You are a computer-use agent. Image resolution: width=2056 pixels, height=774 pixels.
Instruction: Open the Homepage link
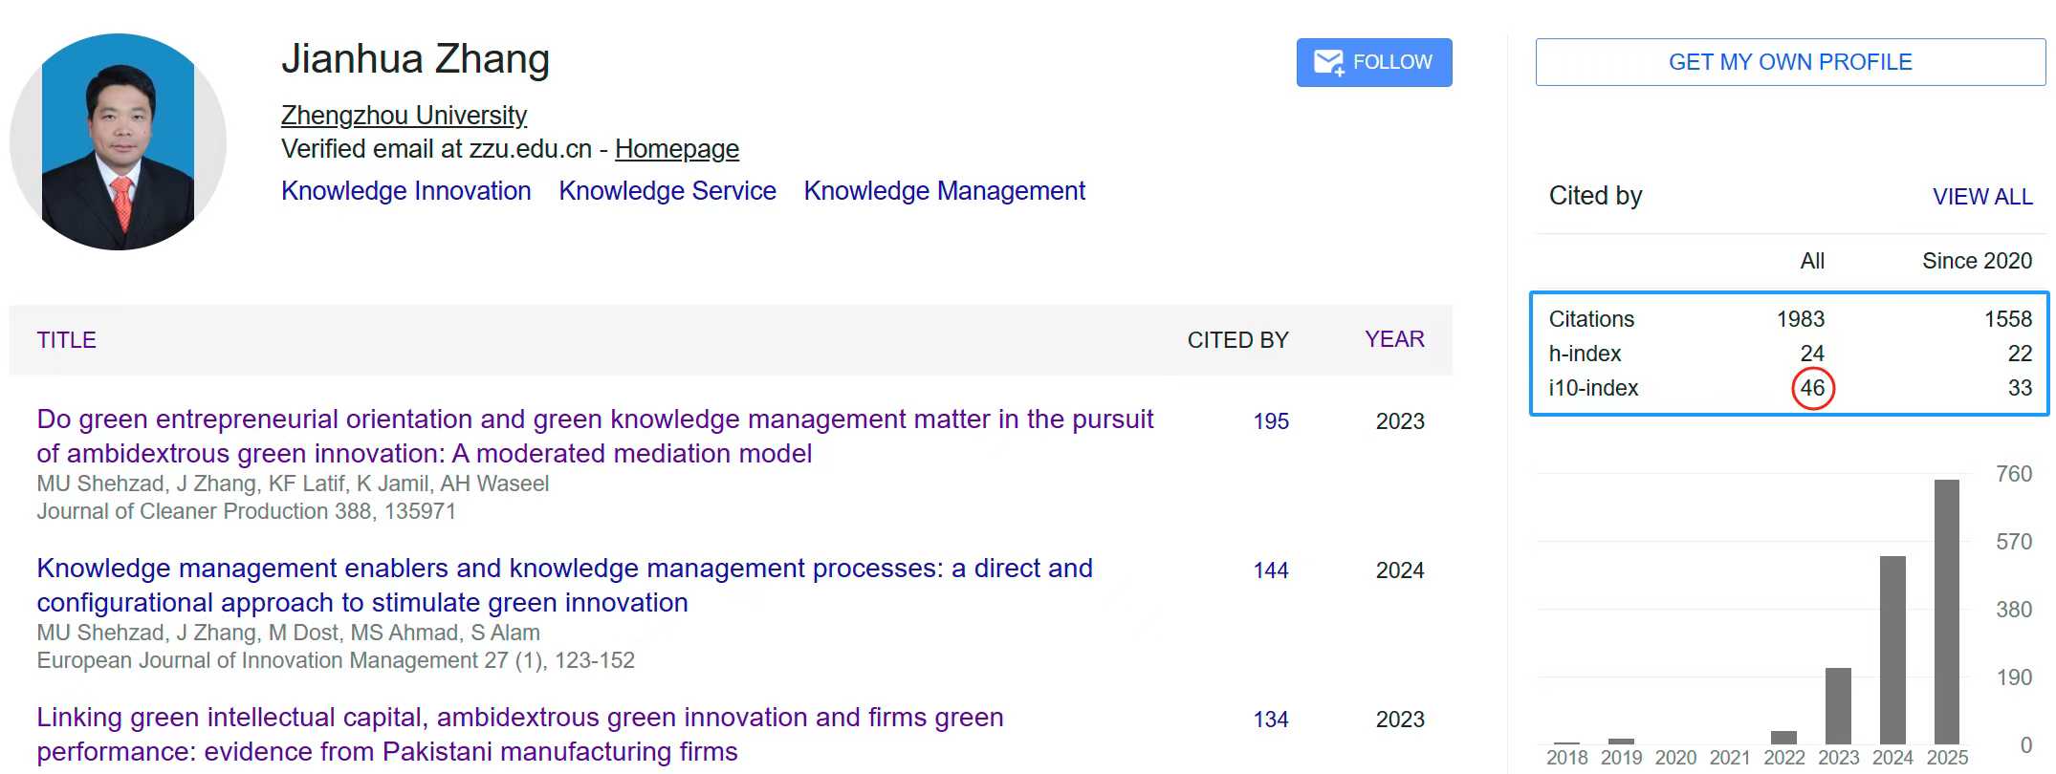pyautogui.click(x=676, y=149)
